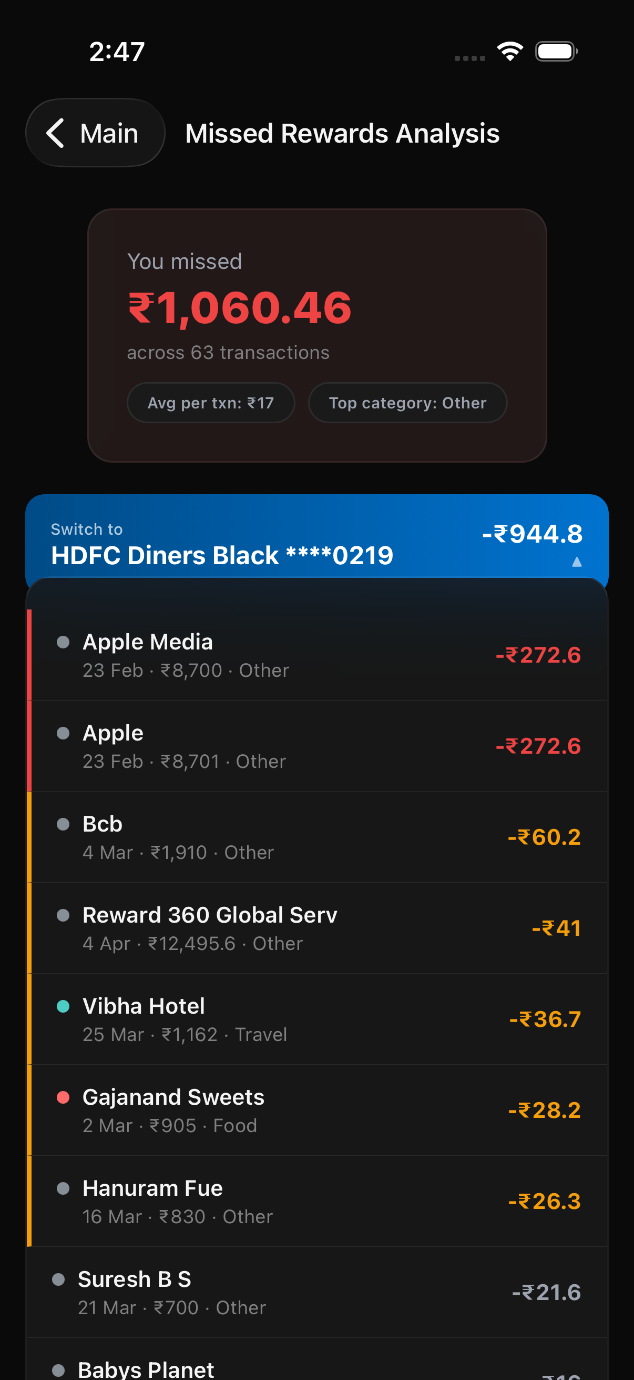Tap the upward triangle on the blue card

[x=577, y=563]
